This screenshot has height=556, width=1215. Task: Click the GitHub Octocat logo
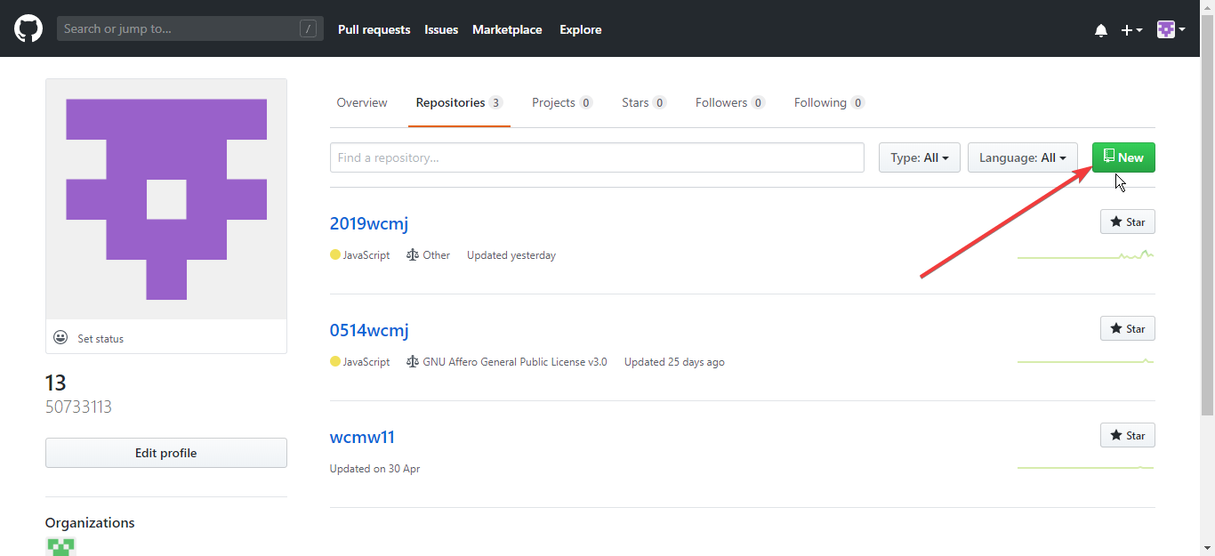(x=28, y=28)
